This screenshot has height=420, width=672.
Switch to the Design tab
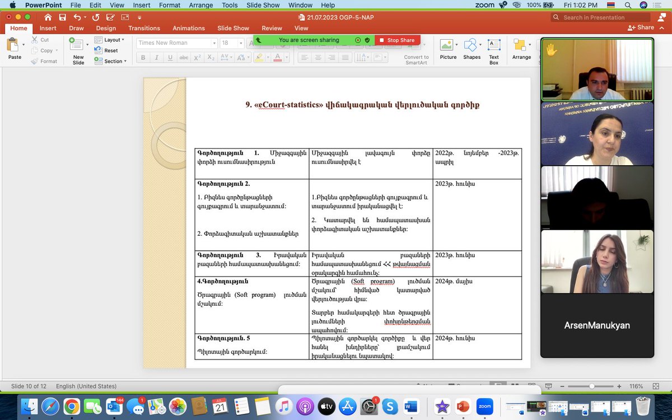pos(106,28)
